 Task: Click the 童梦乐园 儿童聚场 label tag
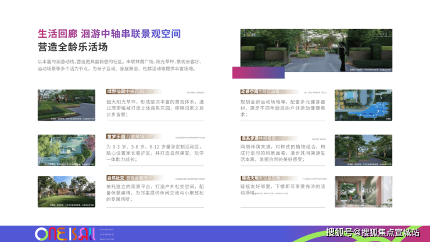[x=126, y=137]
